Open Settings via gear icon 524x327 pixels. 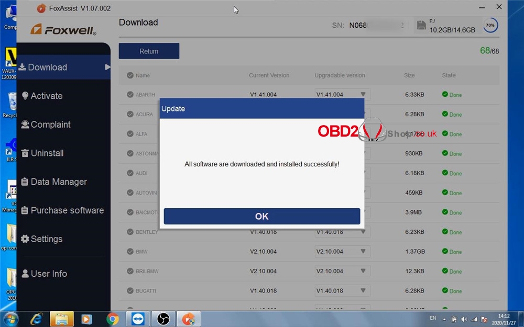pyautogui.click(x=25, y=239)
